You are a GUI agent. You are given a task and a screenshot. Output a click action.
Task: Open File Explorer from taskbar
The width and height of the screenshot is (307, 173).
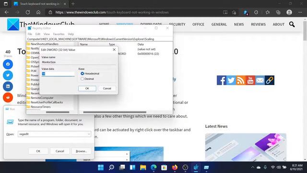coord(143,167)
